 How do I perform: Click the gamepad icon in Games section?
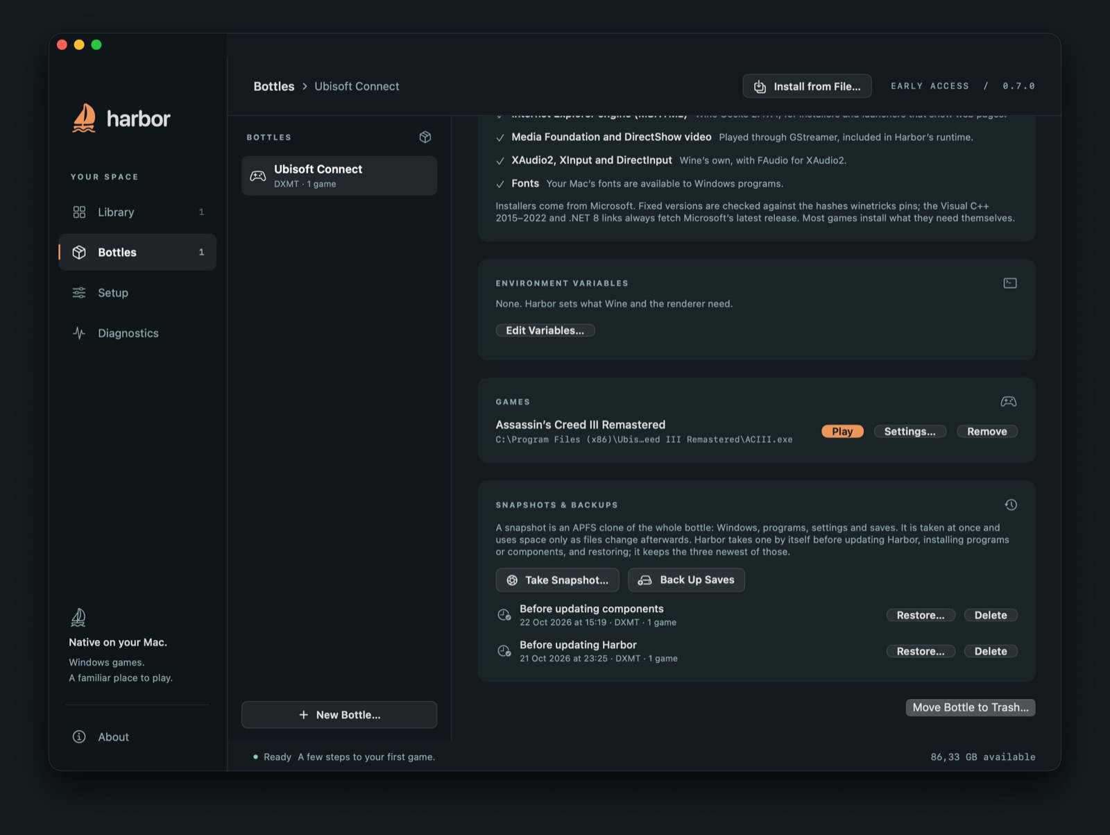coord(1009,402)
